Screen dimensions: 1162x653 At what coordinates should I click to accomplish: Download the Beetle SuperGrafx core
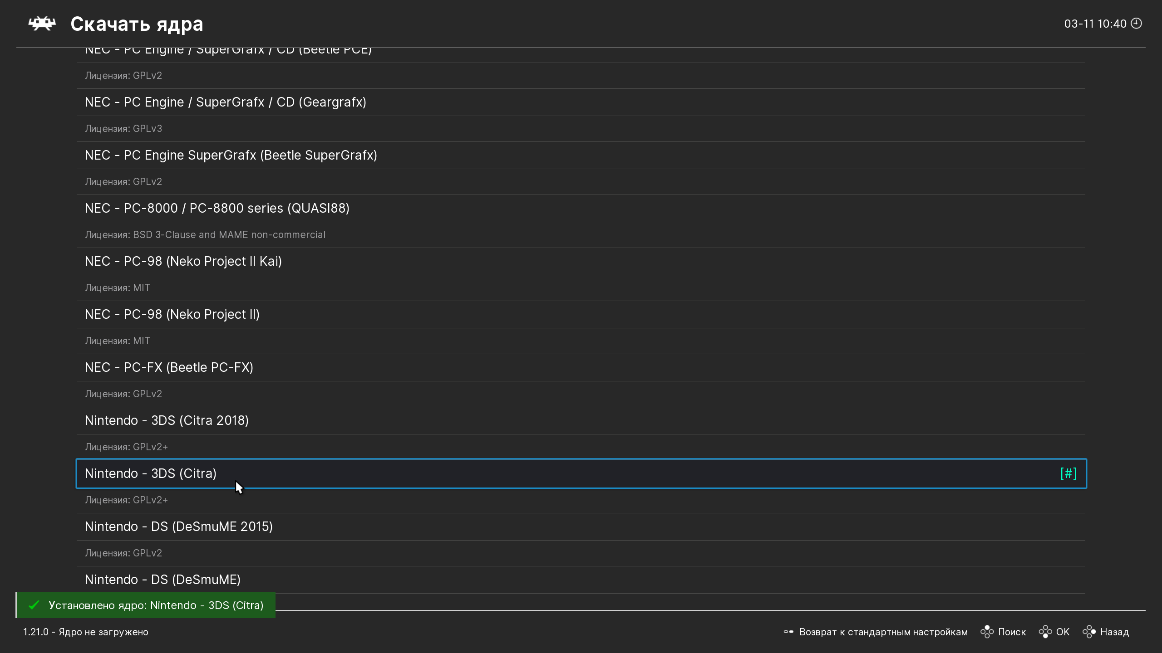pos(231,155)
